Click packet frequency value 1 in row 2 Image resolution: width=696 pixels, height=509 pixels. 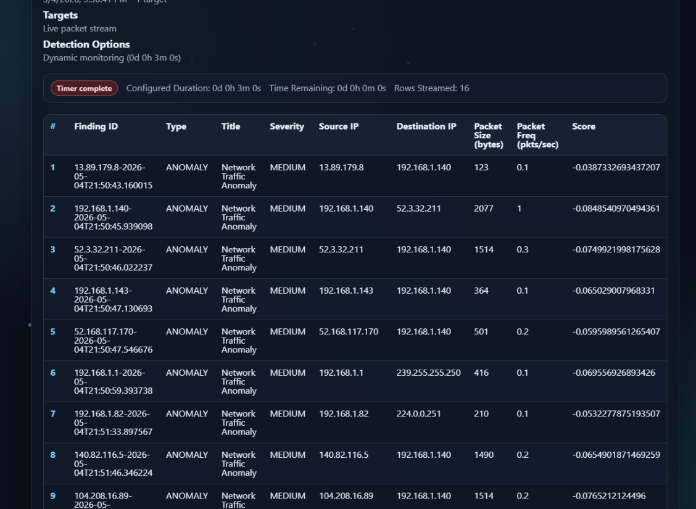(519, 209)
